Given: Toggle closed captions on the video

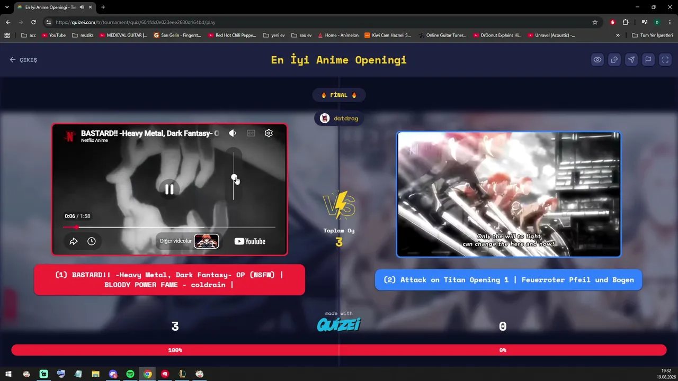Looking at the screenshot, I should [251, 133].
